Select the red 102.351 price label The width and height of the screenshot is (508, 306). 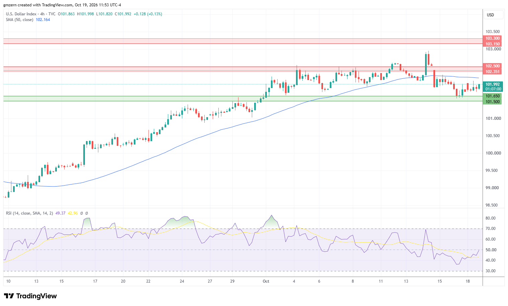coord(493,72)
